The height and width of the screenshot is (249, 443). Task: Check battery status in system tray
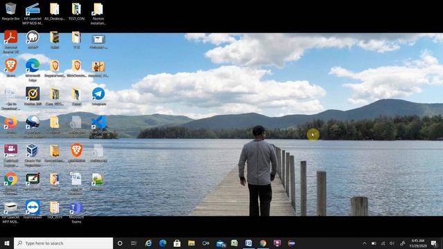(374, 243)
